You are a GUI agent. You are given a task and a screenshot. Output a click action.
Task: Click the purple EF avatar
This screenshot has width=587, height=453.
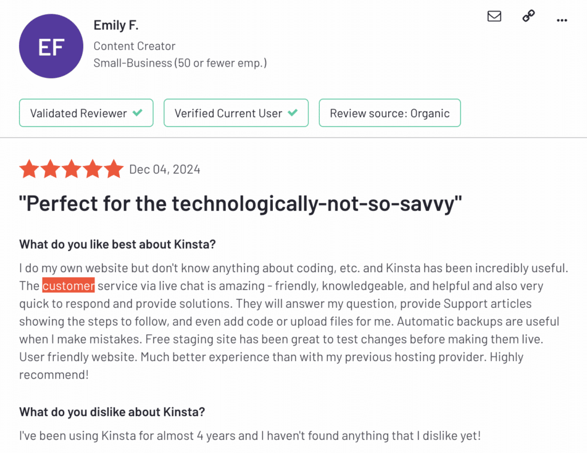[51, 45]
